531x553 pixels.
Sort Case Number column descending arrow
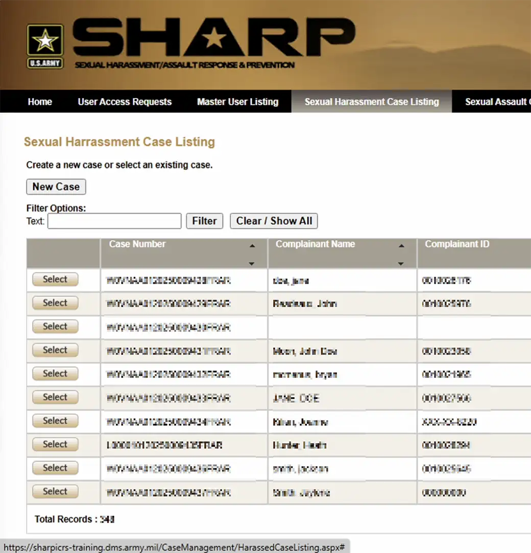click(252, 264)
